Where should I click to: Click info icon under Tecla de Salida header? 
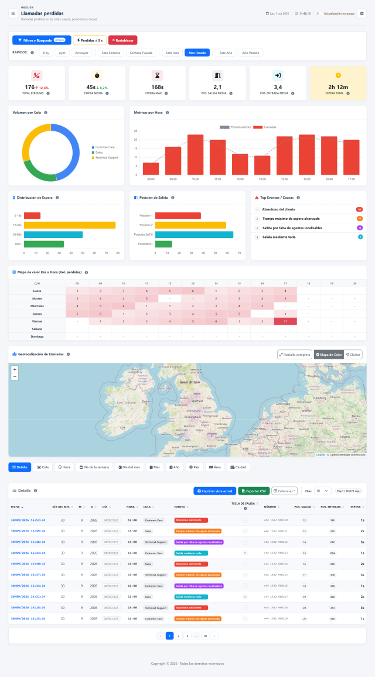pyautogui.click(x=245, y=509)
